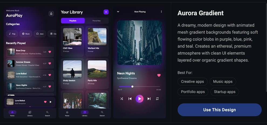Switch to the Playlists tab
This screenshot has width=267, height=125.
point(73,20)
